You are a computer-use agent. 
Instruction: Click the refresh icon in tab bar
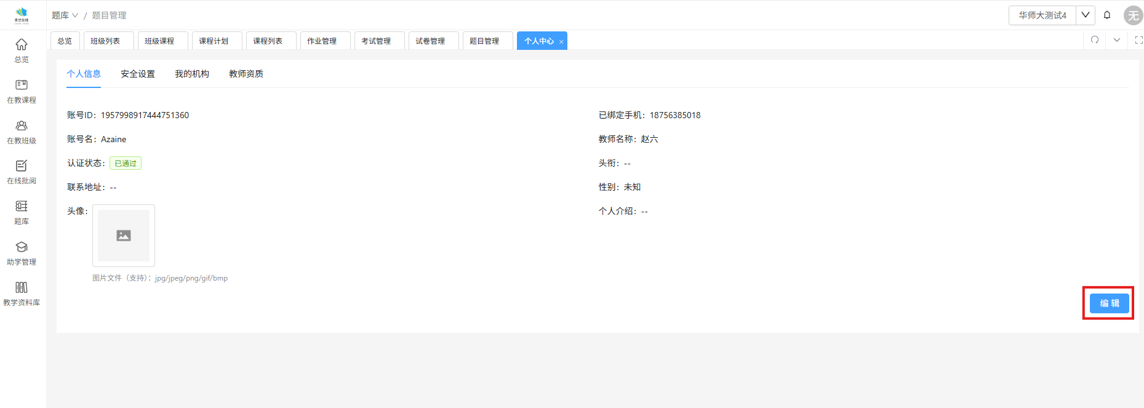click(x=1095, y=40)
